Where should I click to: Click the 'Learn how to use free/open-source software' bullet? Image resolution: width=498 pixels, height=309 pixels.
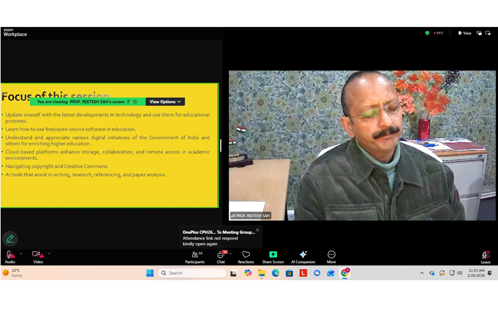(71, 129)
